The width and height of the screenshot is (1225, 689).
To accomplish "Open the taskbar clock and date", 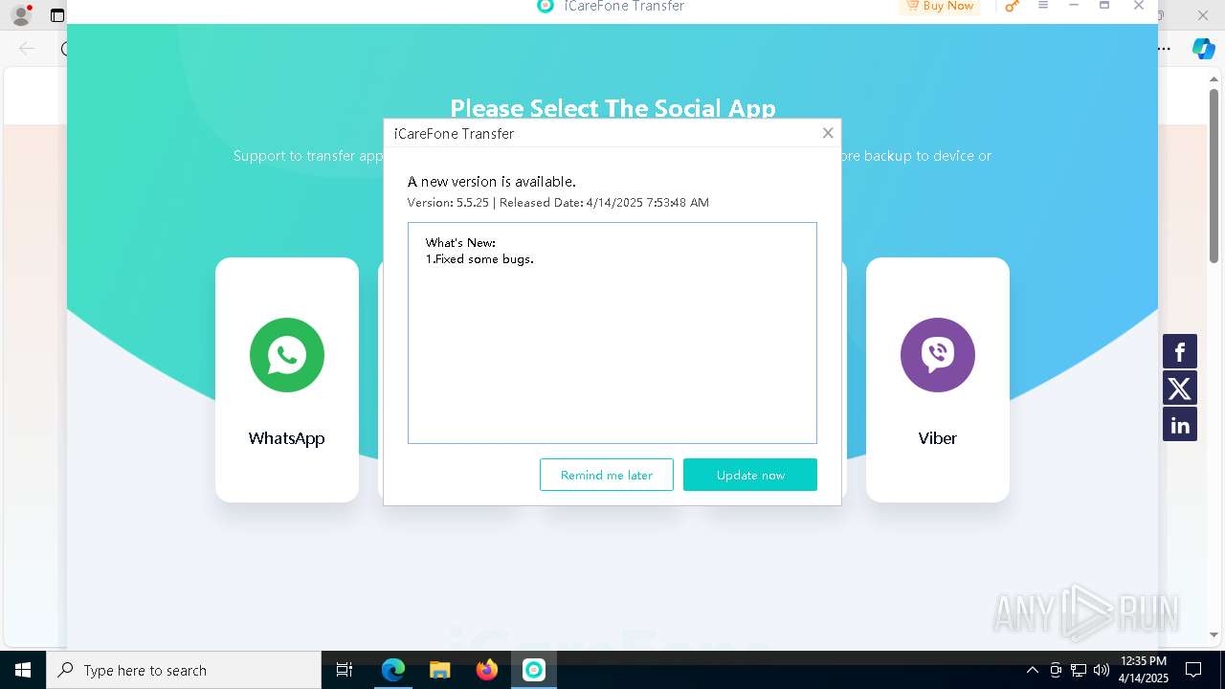I will pos(1144,670).
